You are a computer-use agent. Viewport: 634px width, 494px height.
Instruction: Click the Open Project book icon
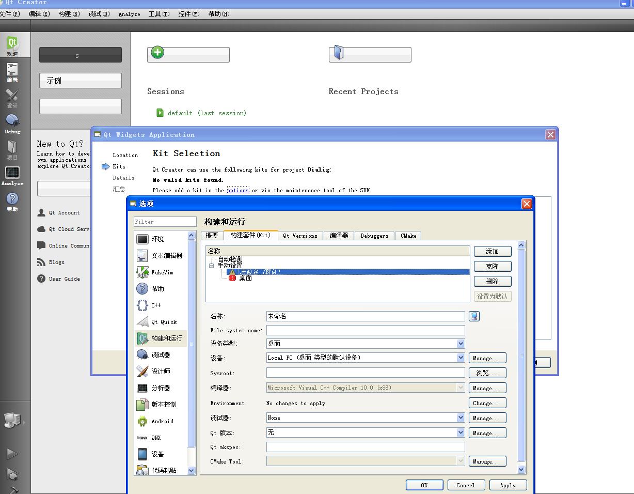(339, 52)
